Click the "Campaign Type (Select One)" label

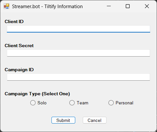pyautogui.click(x=37, y=94)
